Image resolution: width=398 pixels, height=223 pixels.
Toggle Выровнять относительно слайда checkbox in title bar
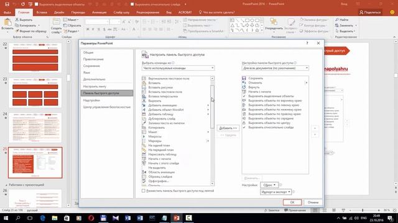[132, 4]
